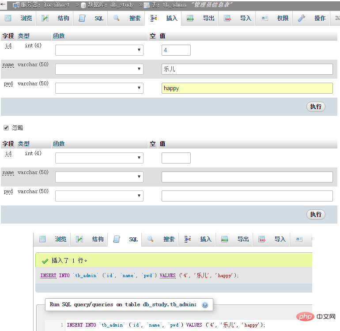Click the help icon beside Run SQL query
Viewport: 340px width, 331px height.
click(205, 305)
